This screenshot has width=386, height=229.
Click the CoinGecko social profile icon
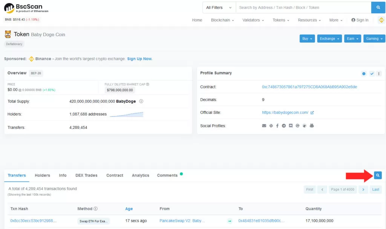305,126
